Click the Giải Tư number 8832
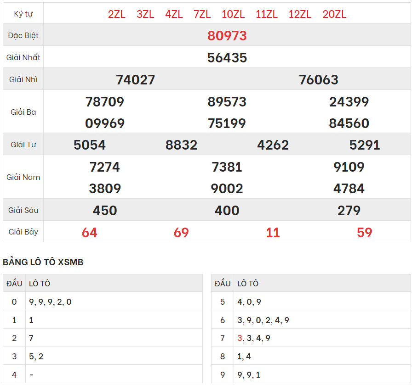 pos(181,145)
